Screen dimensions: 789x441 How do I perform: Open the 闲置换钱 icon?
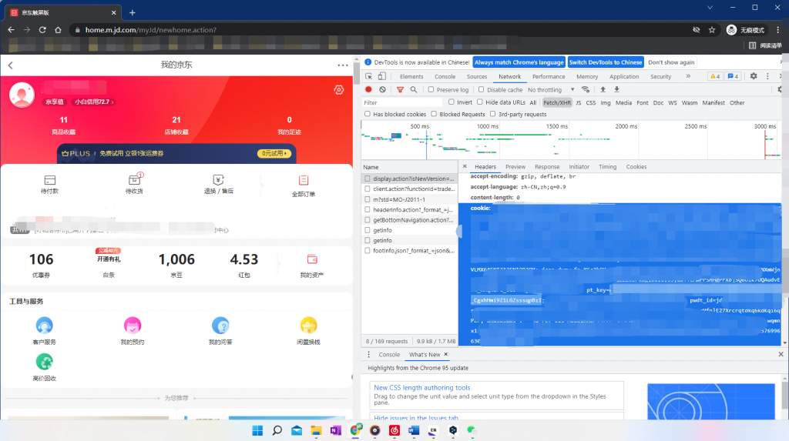(308, 326)
